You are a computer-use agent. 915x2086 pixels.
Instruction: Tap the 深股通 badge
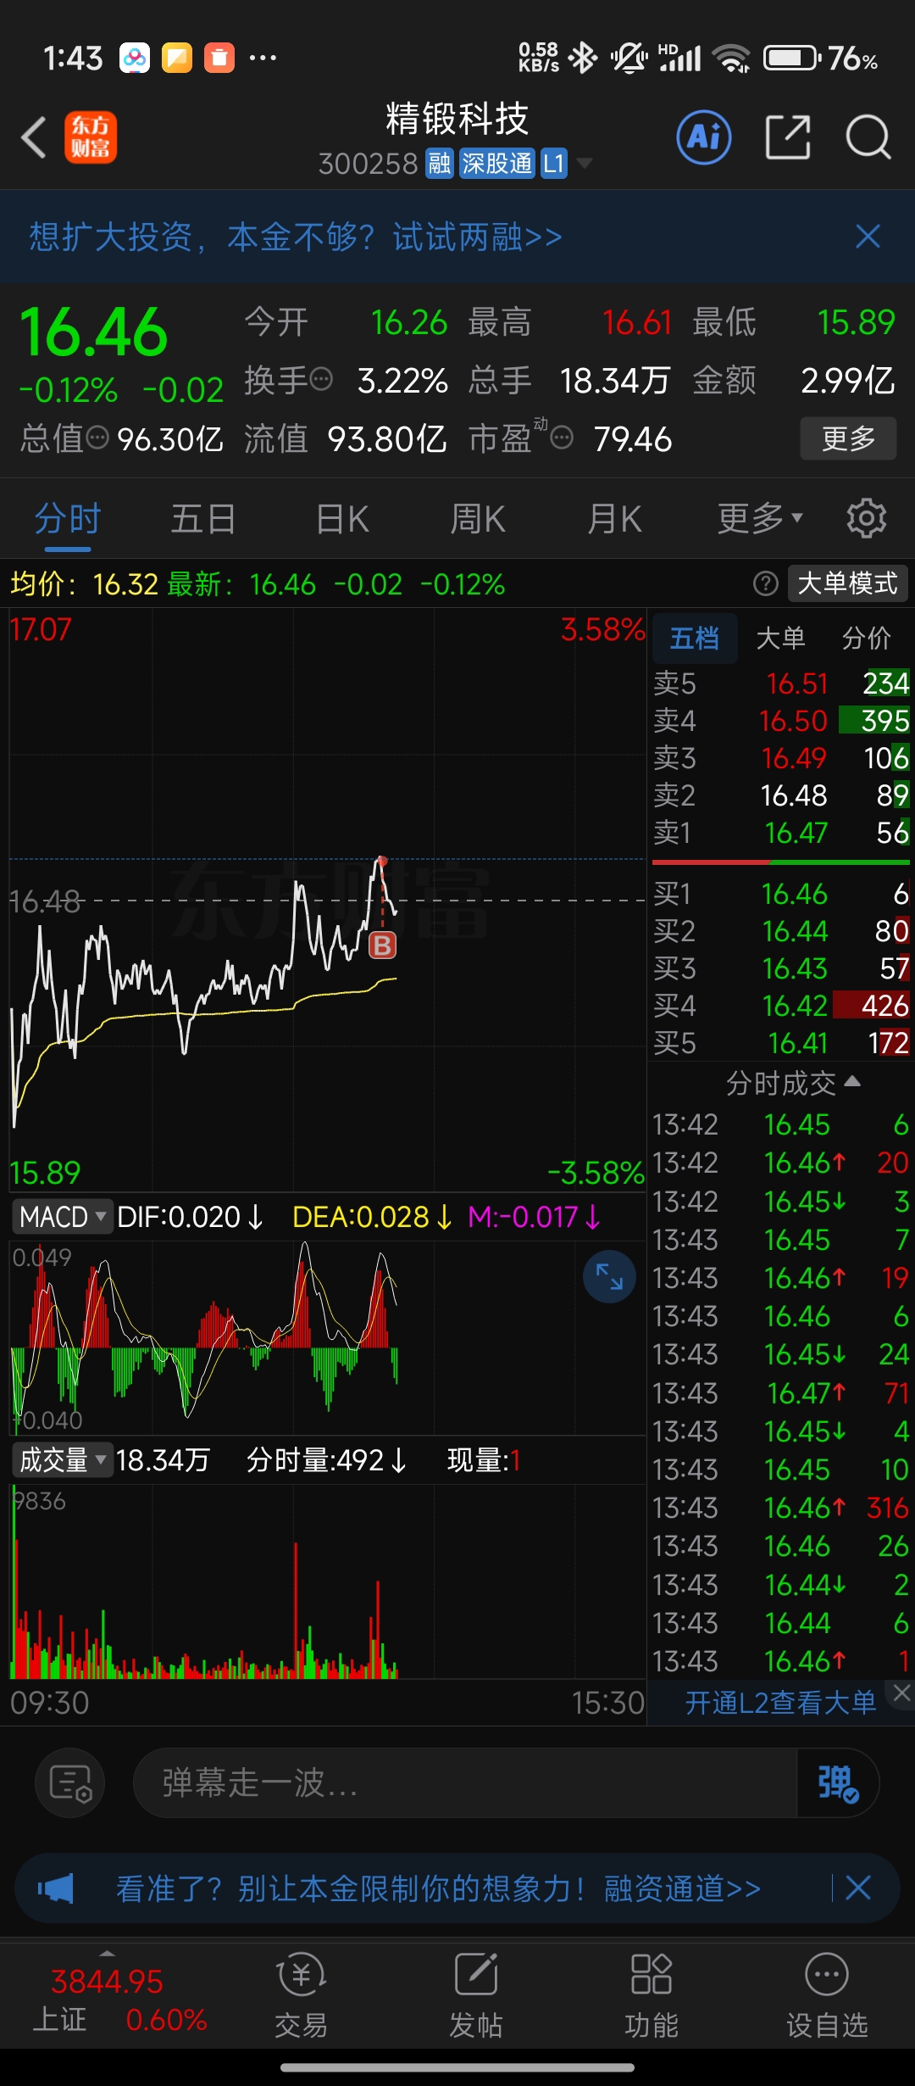(497, 163)
